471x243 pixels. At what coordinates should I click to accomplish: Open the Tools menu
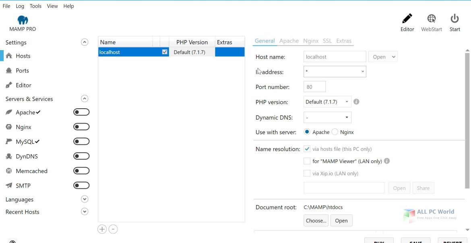[x=35, y=6]
